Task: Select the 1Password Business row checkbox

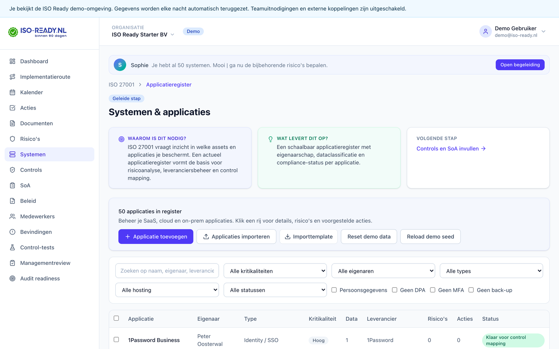Action: click(x=116, y=340)
